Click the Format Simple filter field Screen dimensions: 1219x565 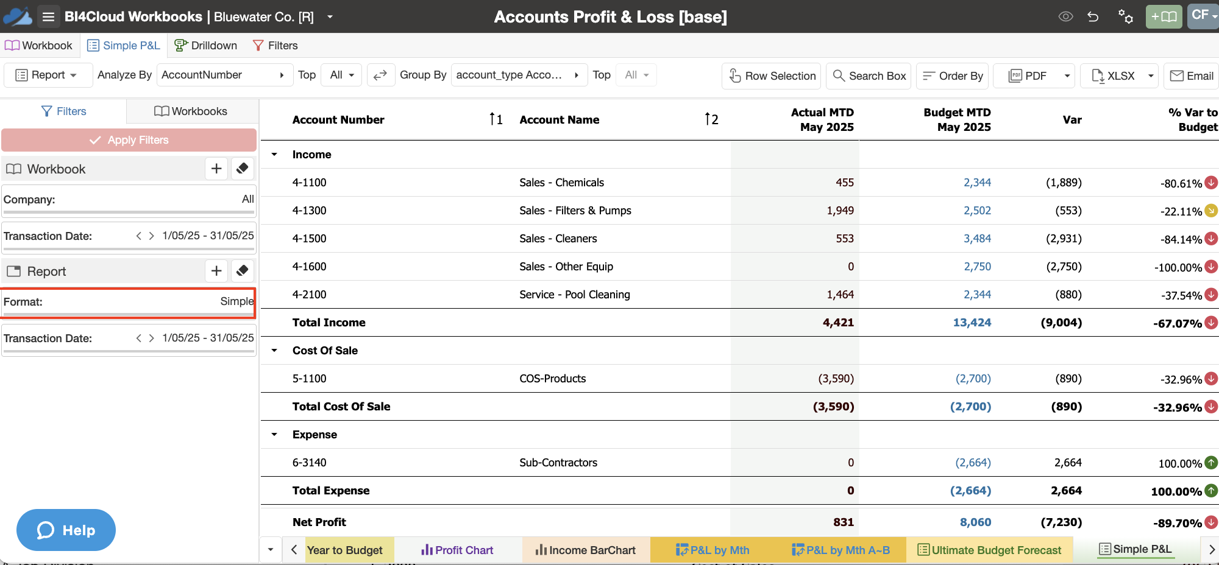pos(129,303)
